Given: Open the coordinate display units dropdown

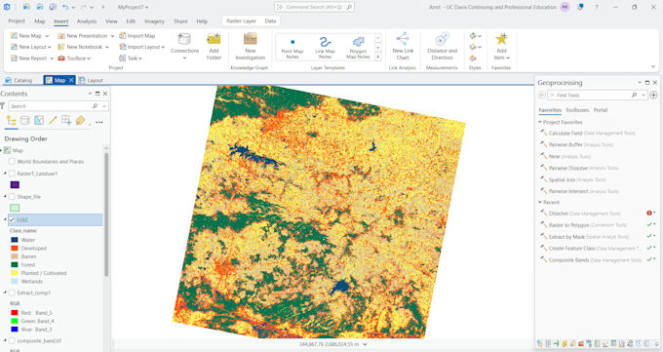Looking at the screenshot, I should pyautogui.click(x=365, y=344).
